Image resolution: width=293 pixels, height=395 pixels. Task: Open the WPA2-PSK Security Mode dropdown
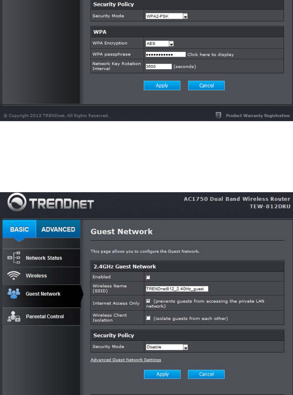click(167, 16)
